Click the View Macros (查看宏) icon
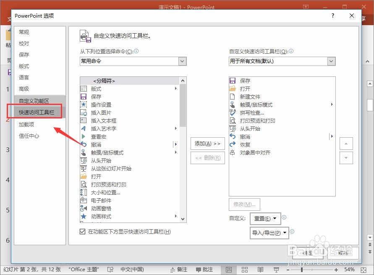 84,136
